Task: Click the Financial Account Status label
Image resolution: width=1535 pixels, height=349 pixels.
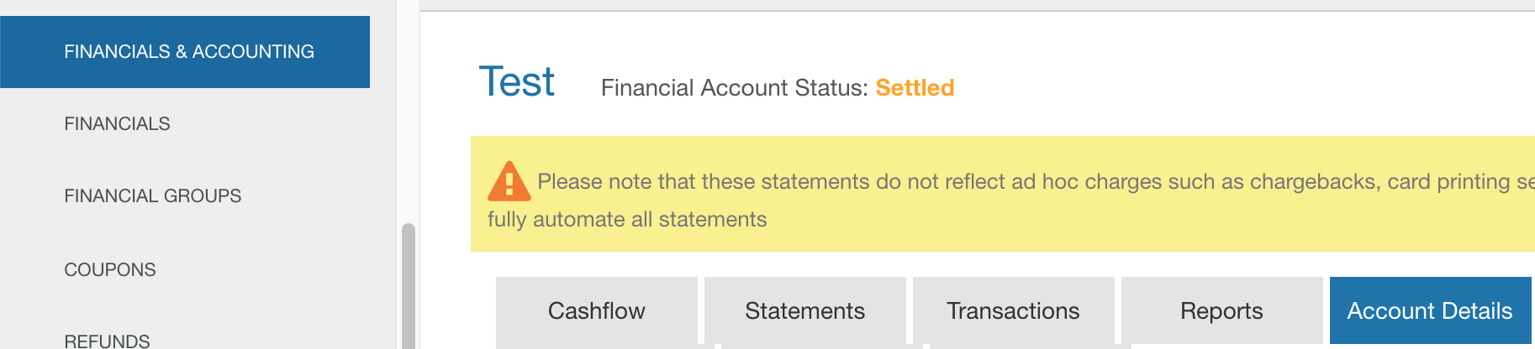Action: [734, 88]
